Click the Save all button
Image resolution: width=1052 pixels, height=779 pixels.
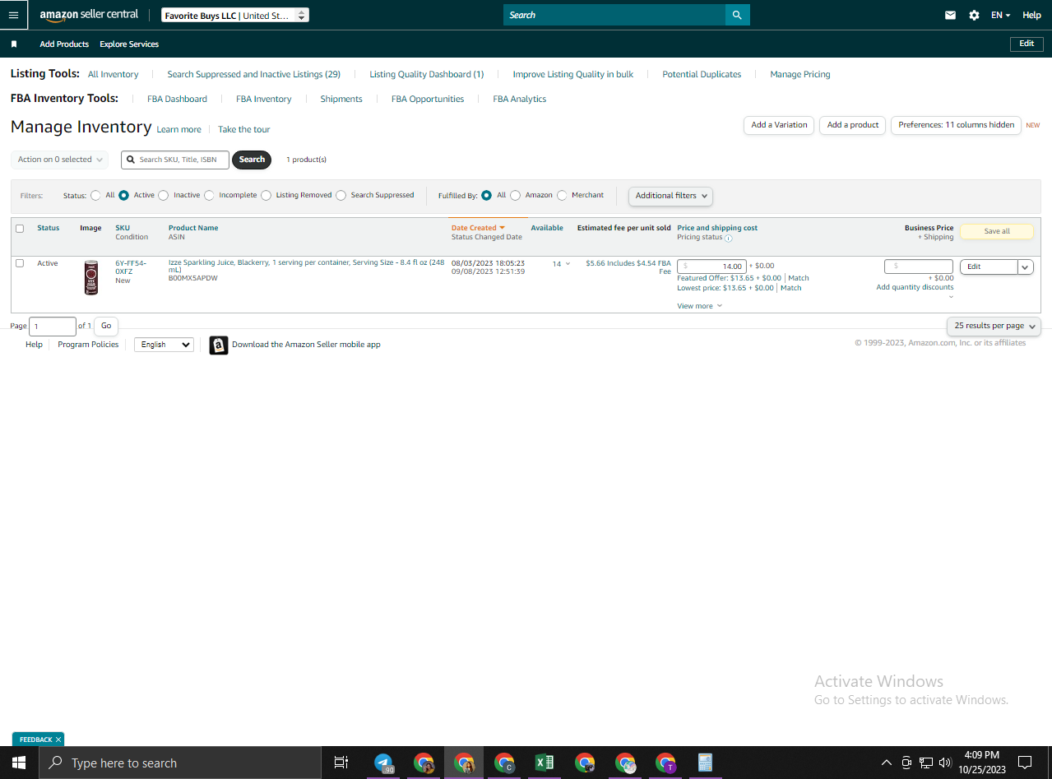coord(997,231)
